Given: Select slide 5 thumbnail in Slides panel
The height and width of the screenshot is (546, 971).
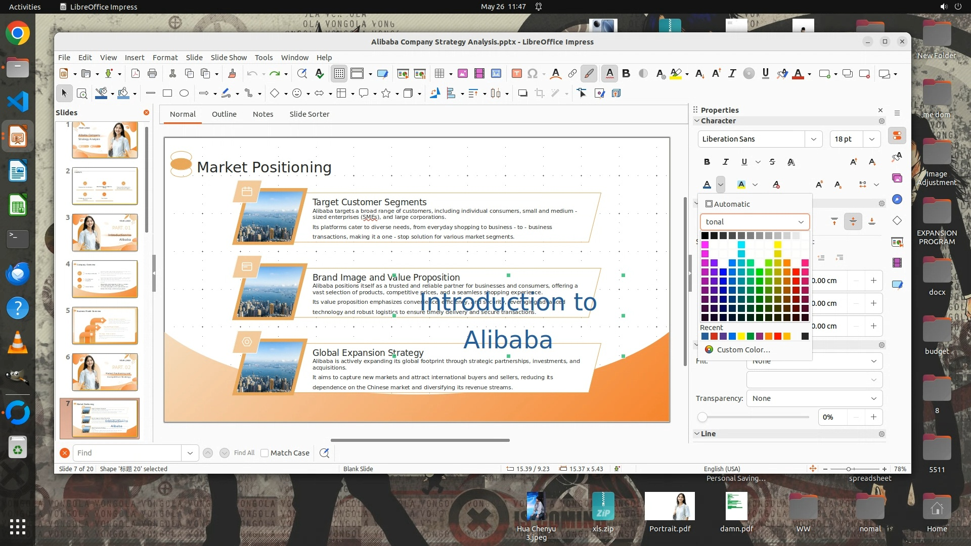Looking at the screenshot, I should tap(105, 326).
